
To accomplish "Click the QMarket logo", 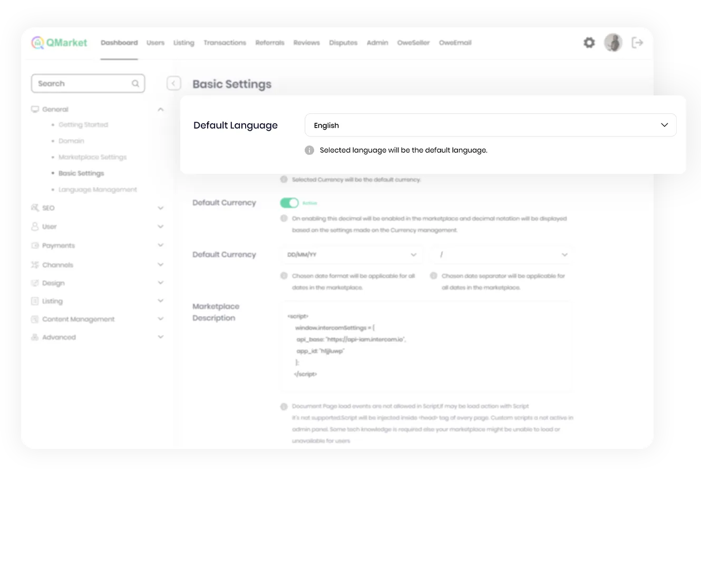I will (x=59, y=43).
